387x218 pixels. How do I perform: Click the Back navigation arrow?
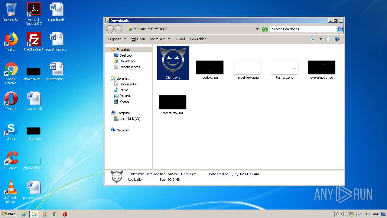pyautogui.click(x=110, y=29)
